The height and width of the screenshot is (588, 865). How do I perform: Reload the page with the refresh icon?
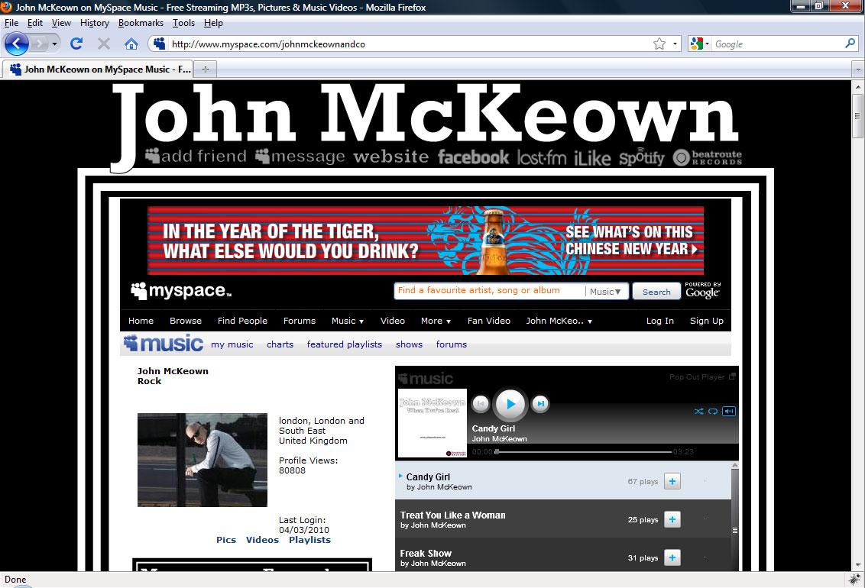point(76,44)
